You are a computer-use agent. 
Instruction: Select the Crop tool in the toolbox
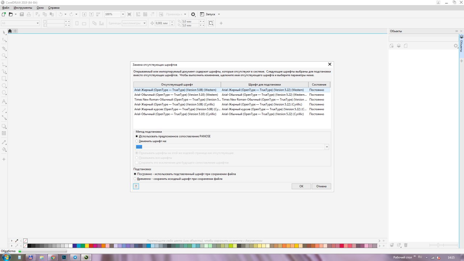(4, 48)
